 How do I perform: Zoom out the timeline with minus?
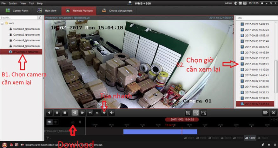tap(271, 120)
